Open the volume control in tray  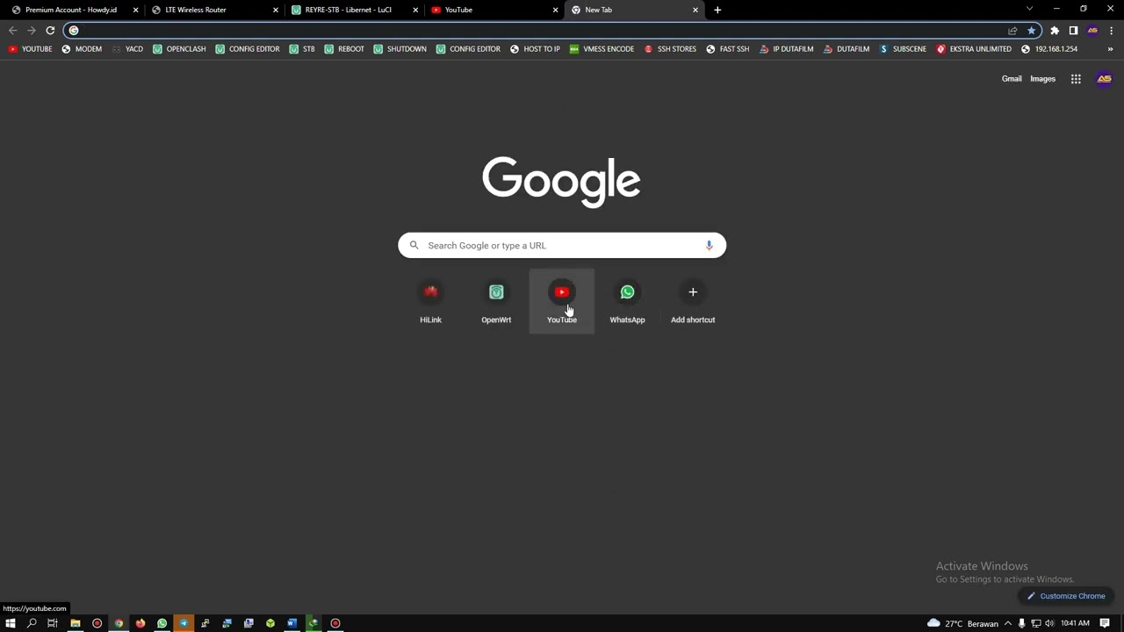(x=1049, y=623)
